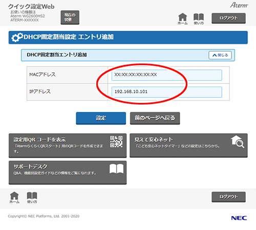
Task: Click the MACアドレス label
Action: click(x=42, y=75)
